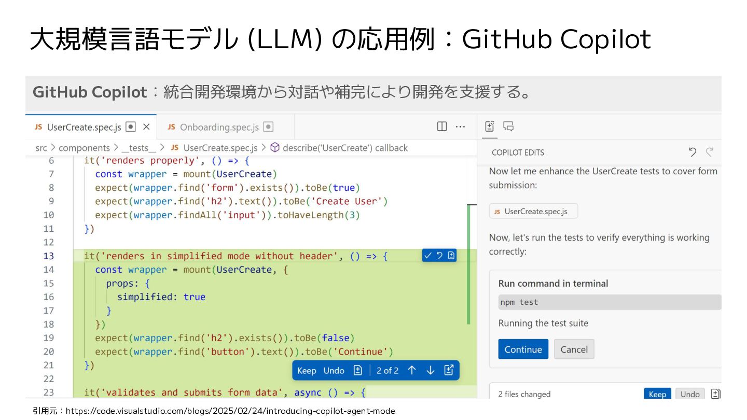
Task: Expand the '2 files changed' list
Action: click(524, 394)
